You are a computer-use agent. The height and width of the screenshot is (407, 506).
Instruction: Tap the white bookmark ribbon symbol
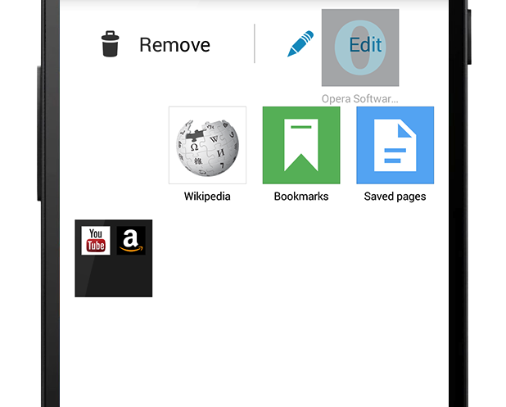301,145
